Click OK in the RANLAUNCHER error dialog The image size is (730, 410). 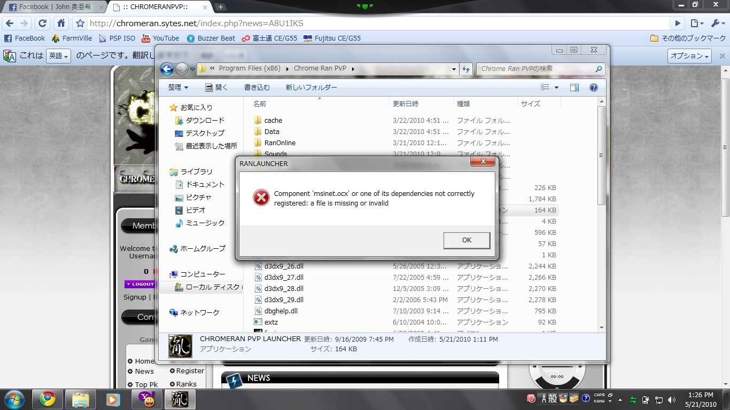click(467, 240)
